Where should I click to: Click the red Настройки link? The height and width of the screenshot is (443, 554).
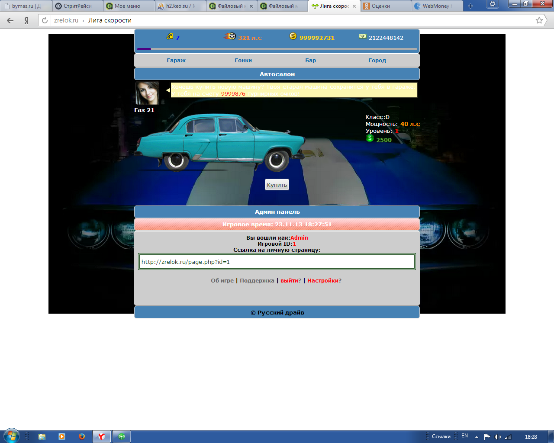click(322, 281)
